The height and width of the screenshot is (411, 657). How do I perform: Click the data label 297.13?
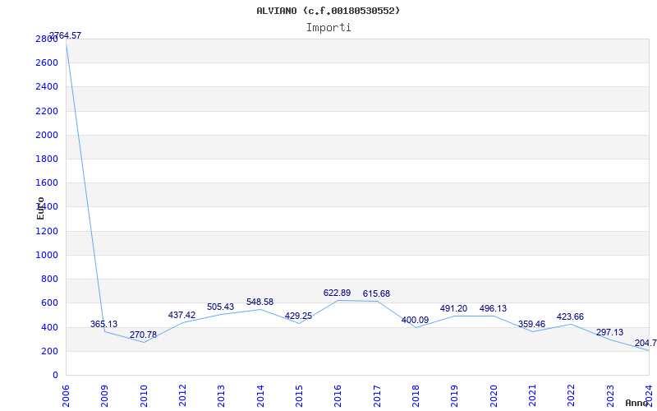click(609, 332)
